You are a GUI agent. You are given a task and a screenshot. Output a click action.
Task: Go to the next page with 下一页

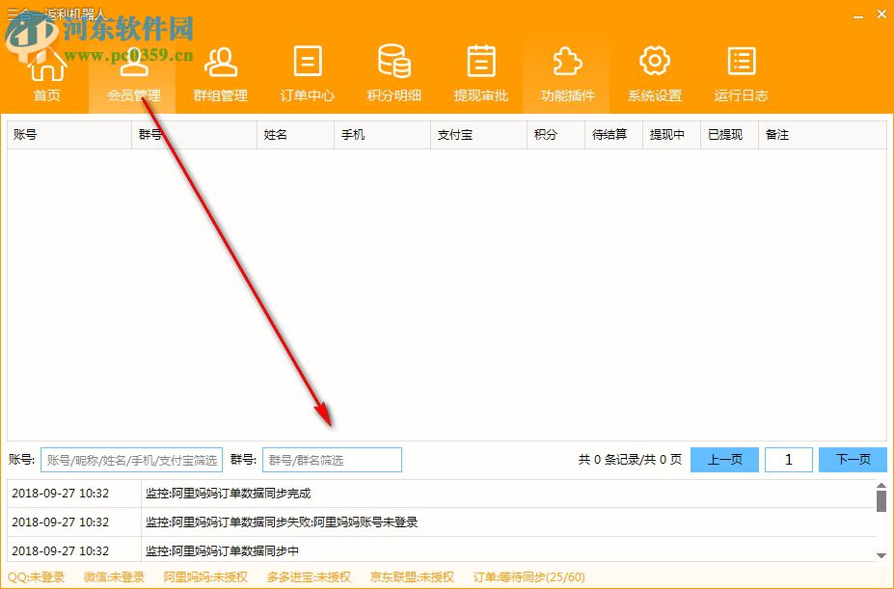pos(853,459)
